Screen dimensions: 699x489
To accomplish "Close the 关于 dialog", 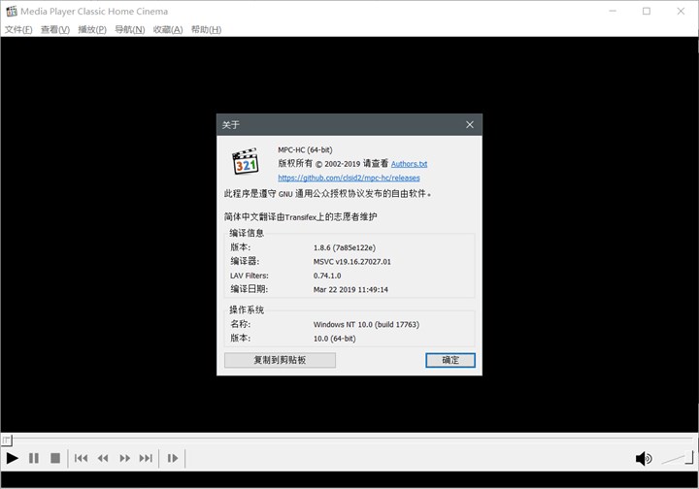I will pos(470,125).
